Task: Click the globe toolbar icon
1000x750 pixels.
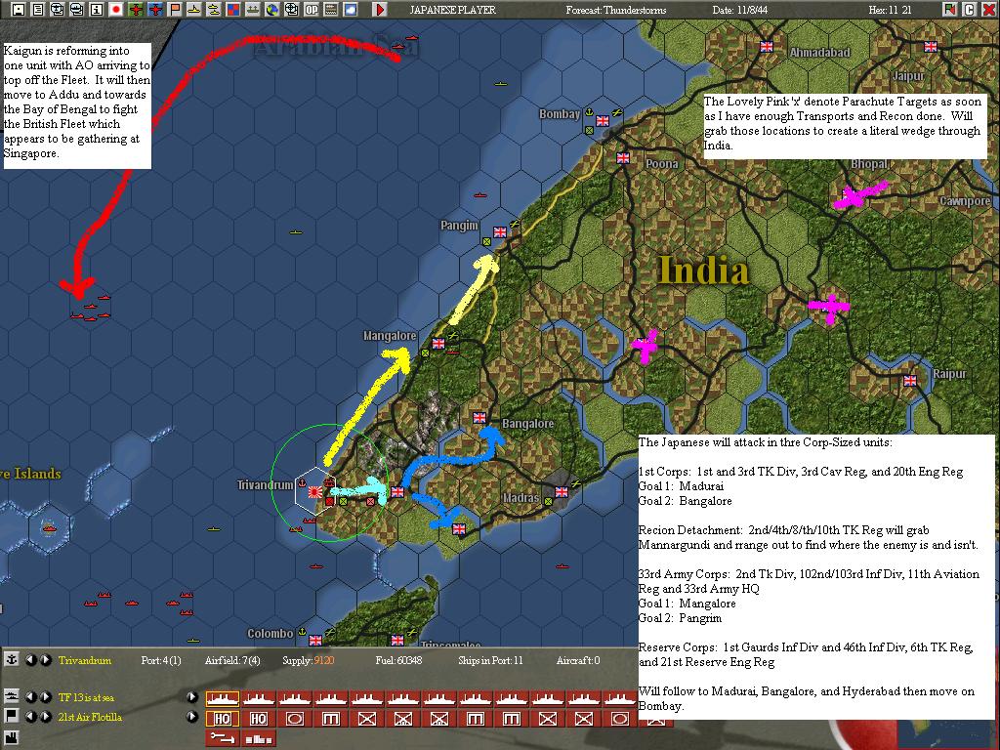Action: [271, 10]
